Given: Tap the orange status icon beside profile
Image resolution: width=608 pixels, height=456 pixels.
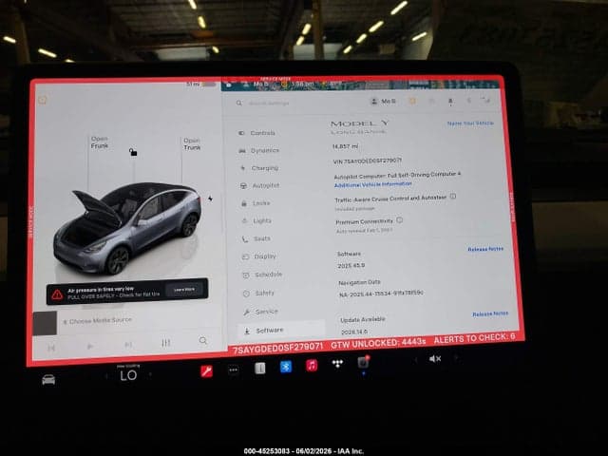Looking at the screenshot, I should tap(412, 101).
